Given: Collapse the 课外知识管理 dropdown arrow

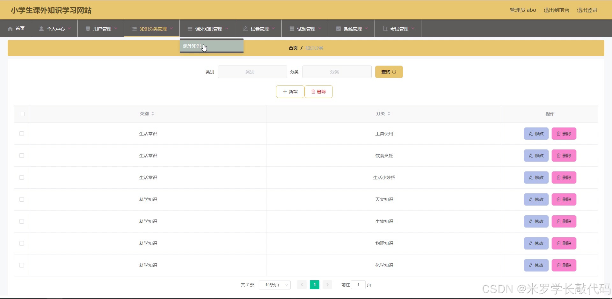Looking at the screenshot, I should point(227,28).
